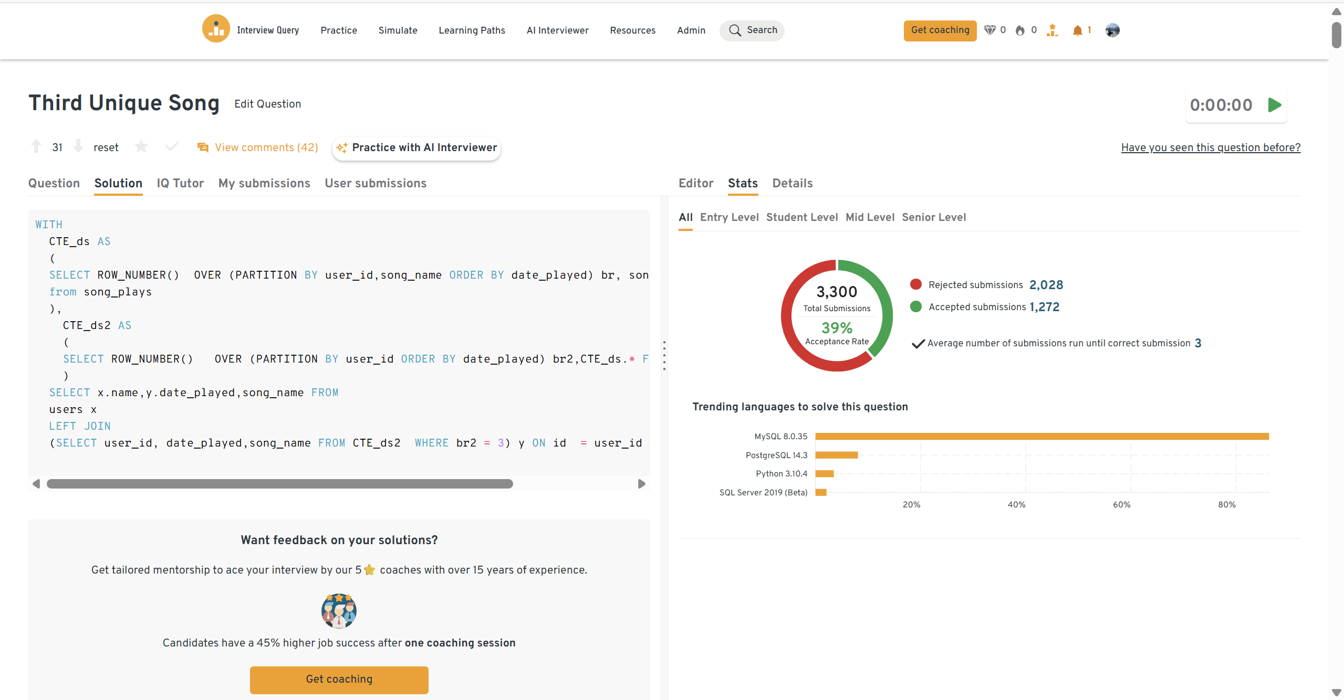The width and height of the screenshot is (1344, 700).
Task: Click the Interview Query logo icon
Action: pyautogui.click(x=216, y=29)
